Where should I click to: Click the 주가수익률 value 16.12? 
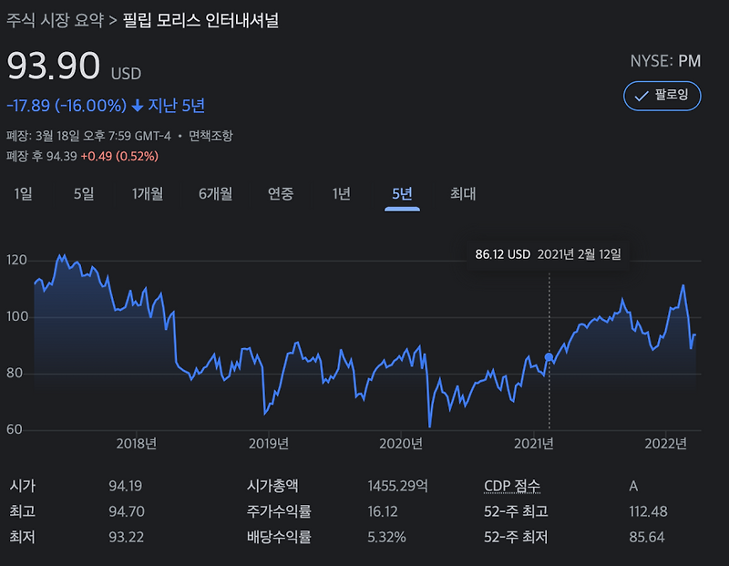click(383, 511)
